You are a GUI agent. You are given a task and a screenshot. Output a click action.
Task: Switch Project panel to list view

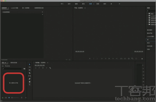click(6, 98)
